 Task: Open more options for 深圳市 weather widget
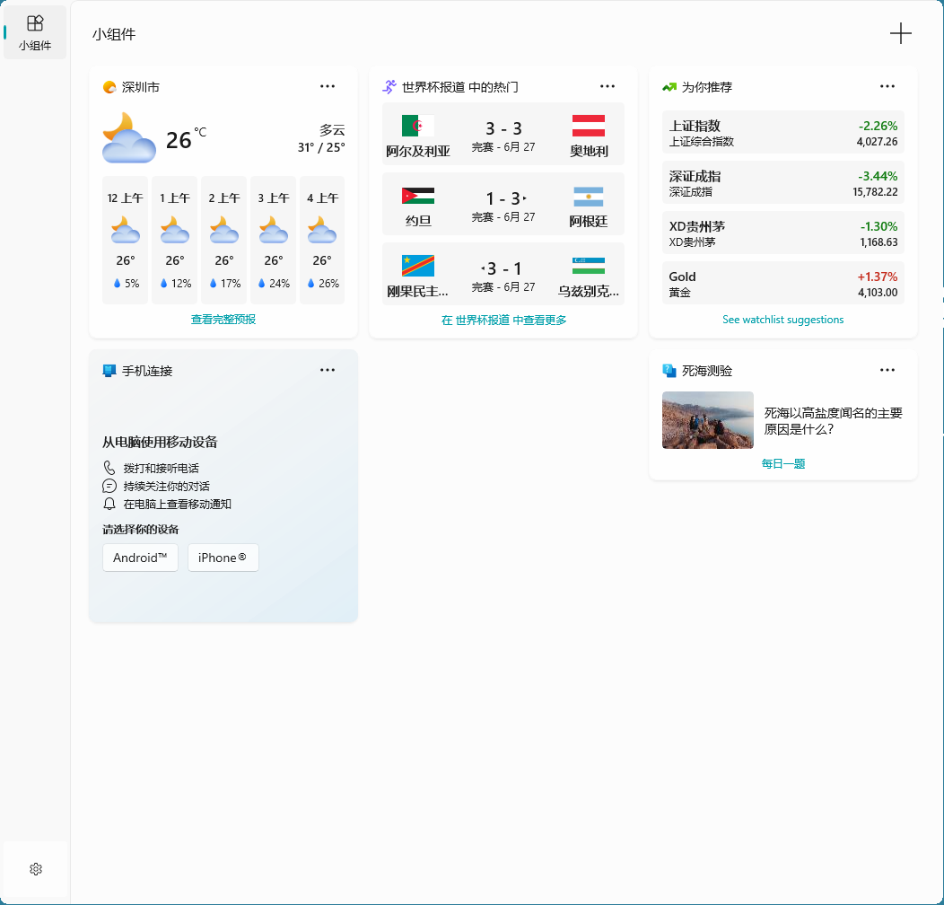pyautogui.click(x=328, y=86)
